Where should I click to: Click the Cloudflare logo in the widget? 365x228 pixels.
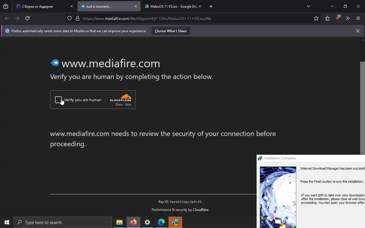click(x=121, y=98)
